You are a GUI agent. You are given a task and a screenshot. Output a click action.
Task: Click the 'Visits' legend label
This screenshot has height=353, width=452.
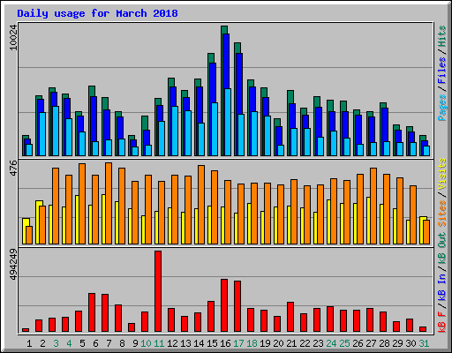click(x=442, y=174)
